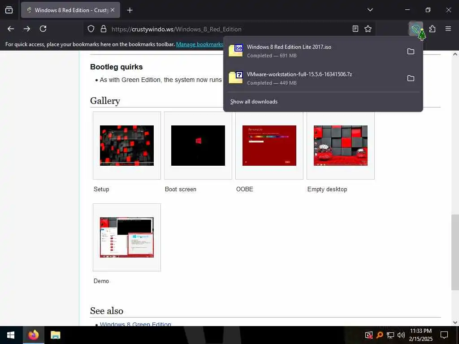Open the VMware-workstation-full 7z download
Screen dimensions: 459x344
click(x=313, y=78)
